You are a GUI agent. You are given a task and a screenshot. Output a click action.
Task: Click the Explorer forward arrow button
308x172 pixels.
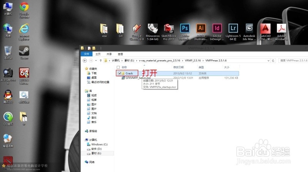point(91,61)
